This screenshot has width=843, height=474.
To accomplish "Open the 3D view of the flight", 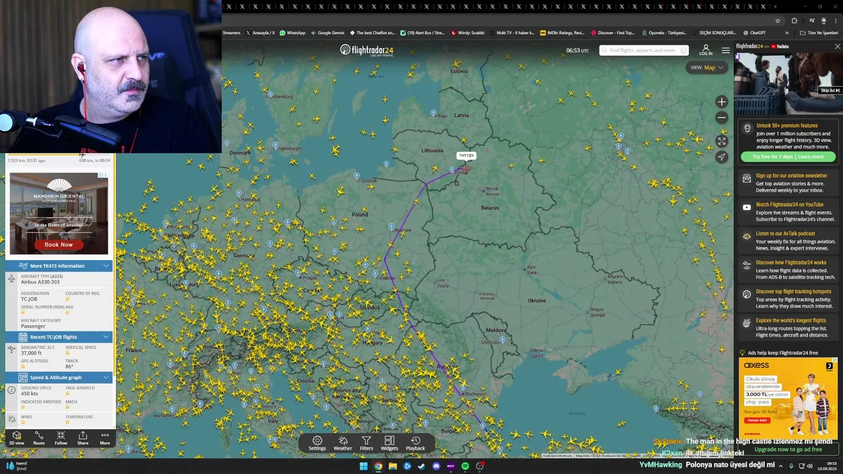I will click(x=16, y=438).
